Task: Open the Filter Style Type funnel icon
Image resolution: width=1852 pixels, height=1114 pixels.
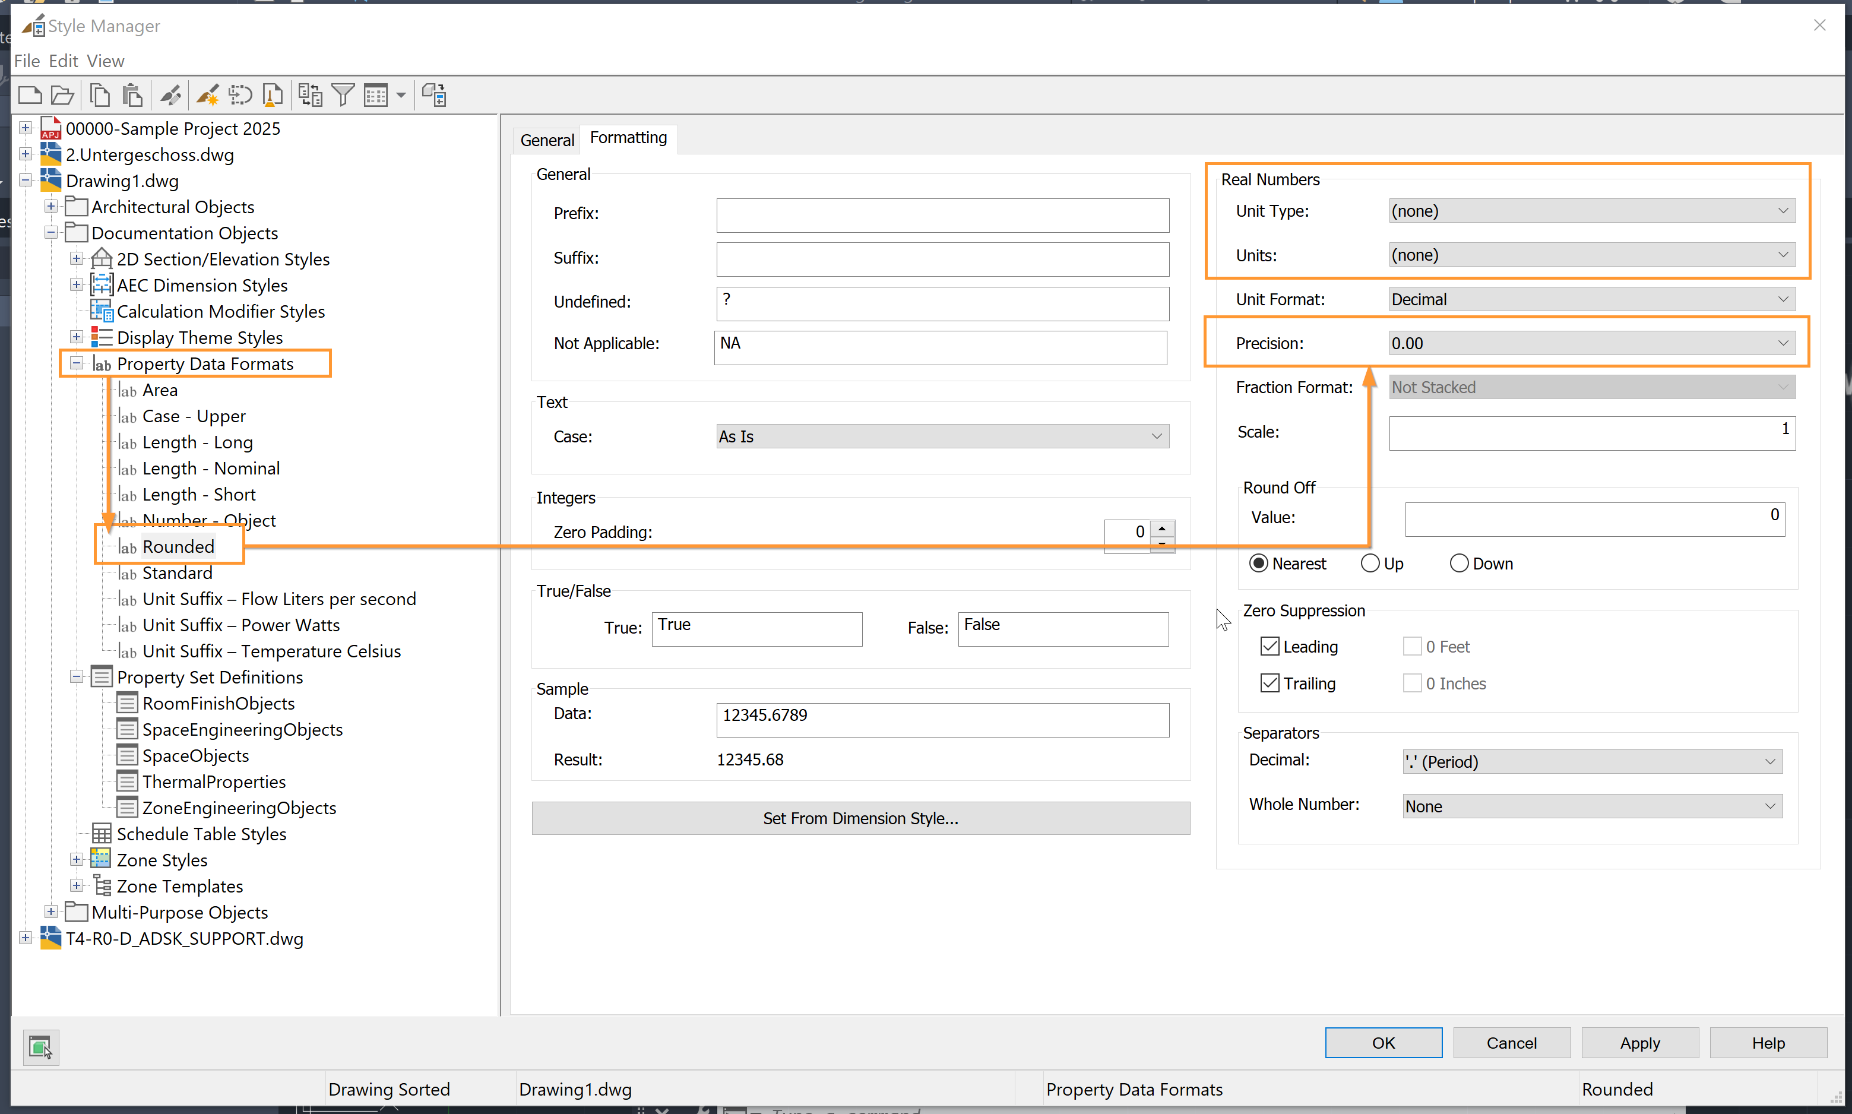Action: [x=343, y=94]
